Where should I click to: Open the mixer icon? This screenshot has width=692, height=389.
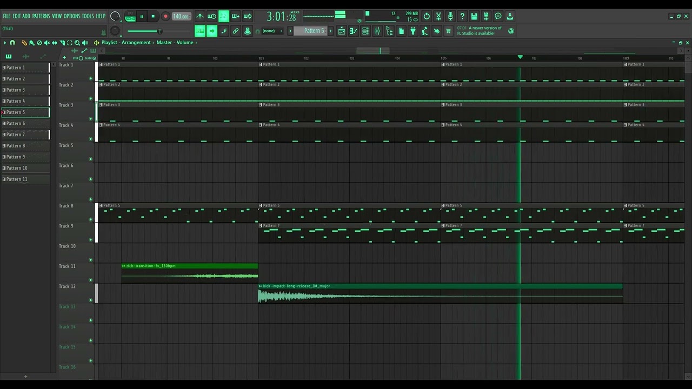(377, 31)
